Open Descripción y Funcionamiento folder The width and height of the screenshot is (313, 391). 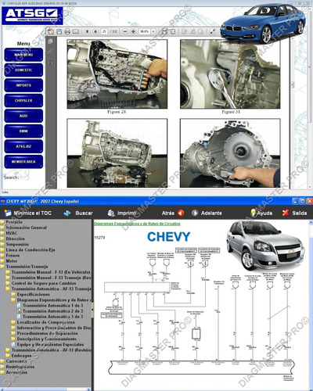[x=44, y=339]
